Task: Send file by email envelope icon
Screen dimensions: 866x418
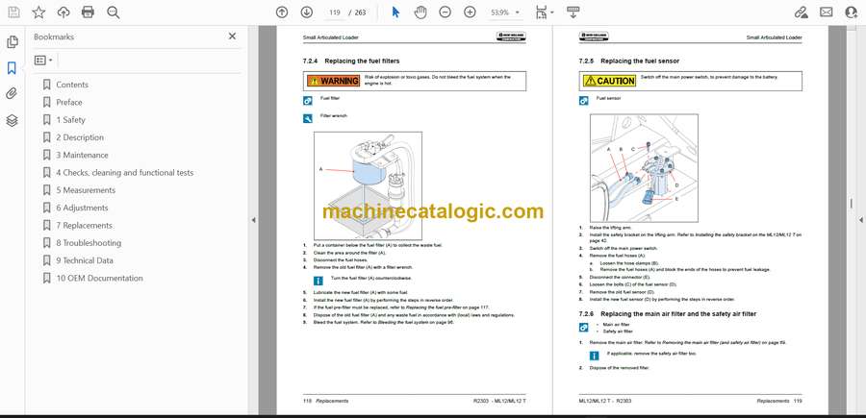Action: (x=827, y=12)
